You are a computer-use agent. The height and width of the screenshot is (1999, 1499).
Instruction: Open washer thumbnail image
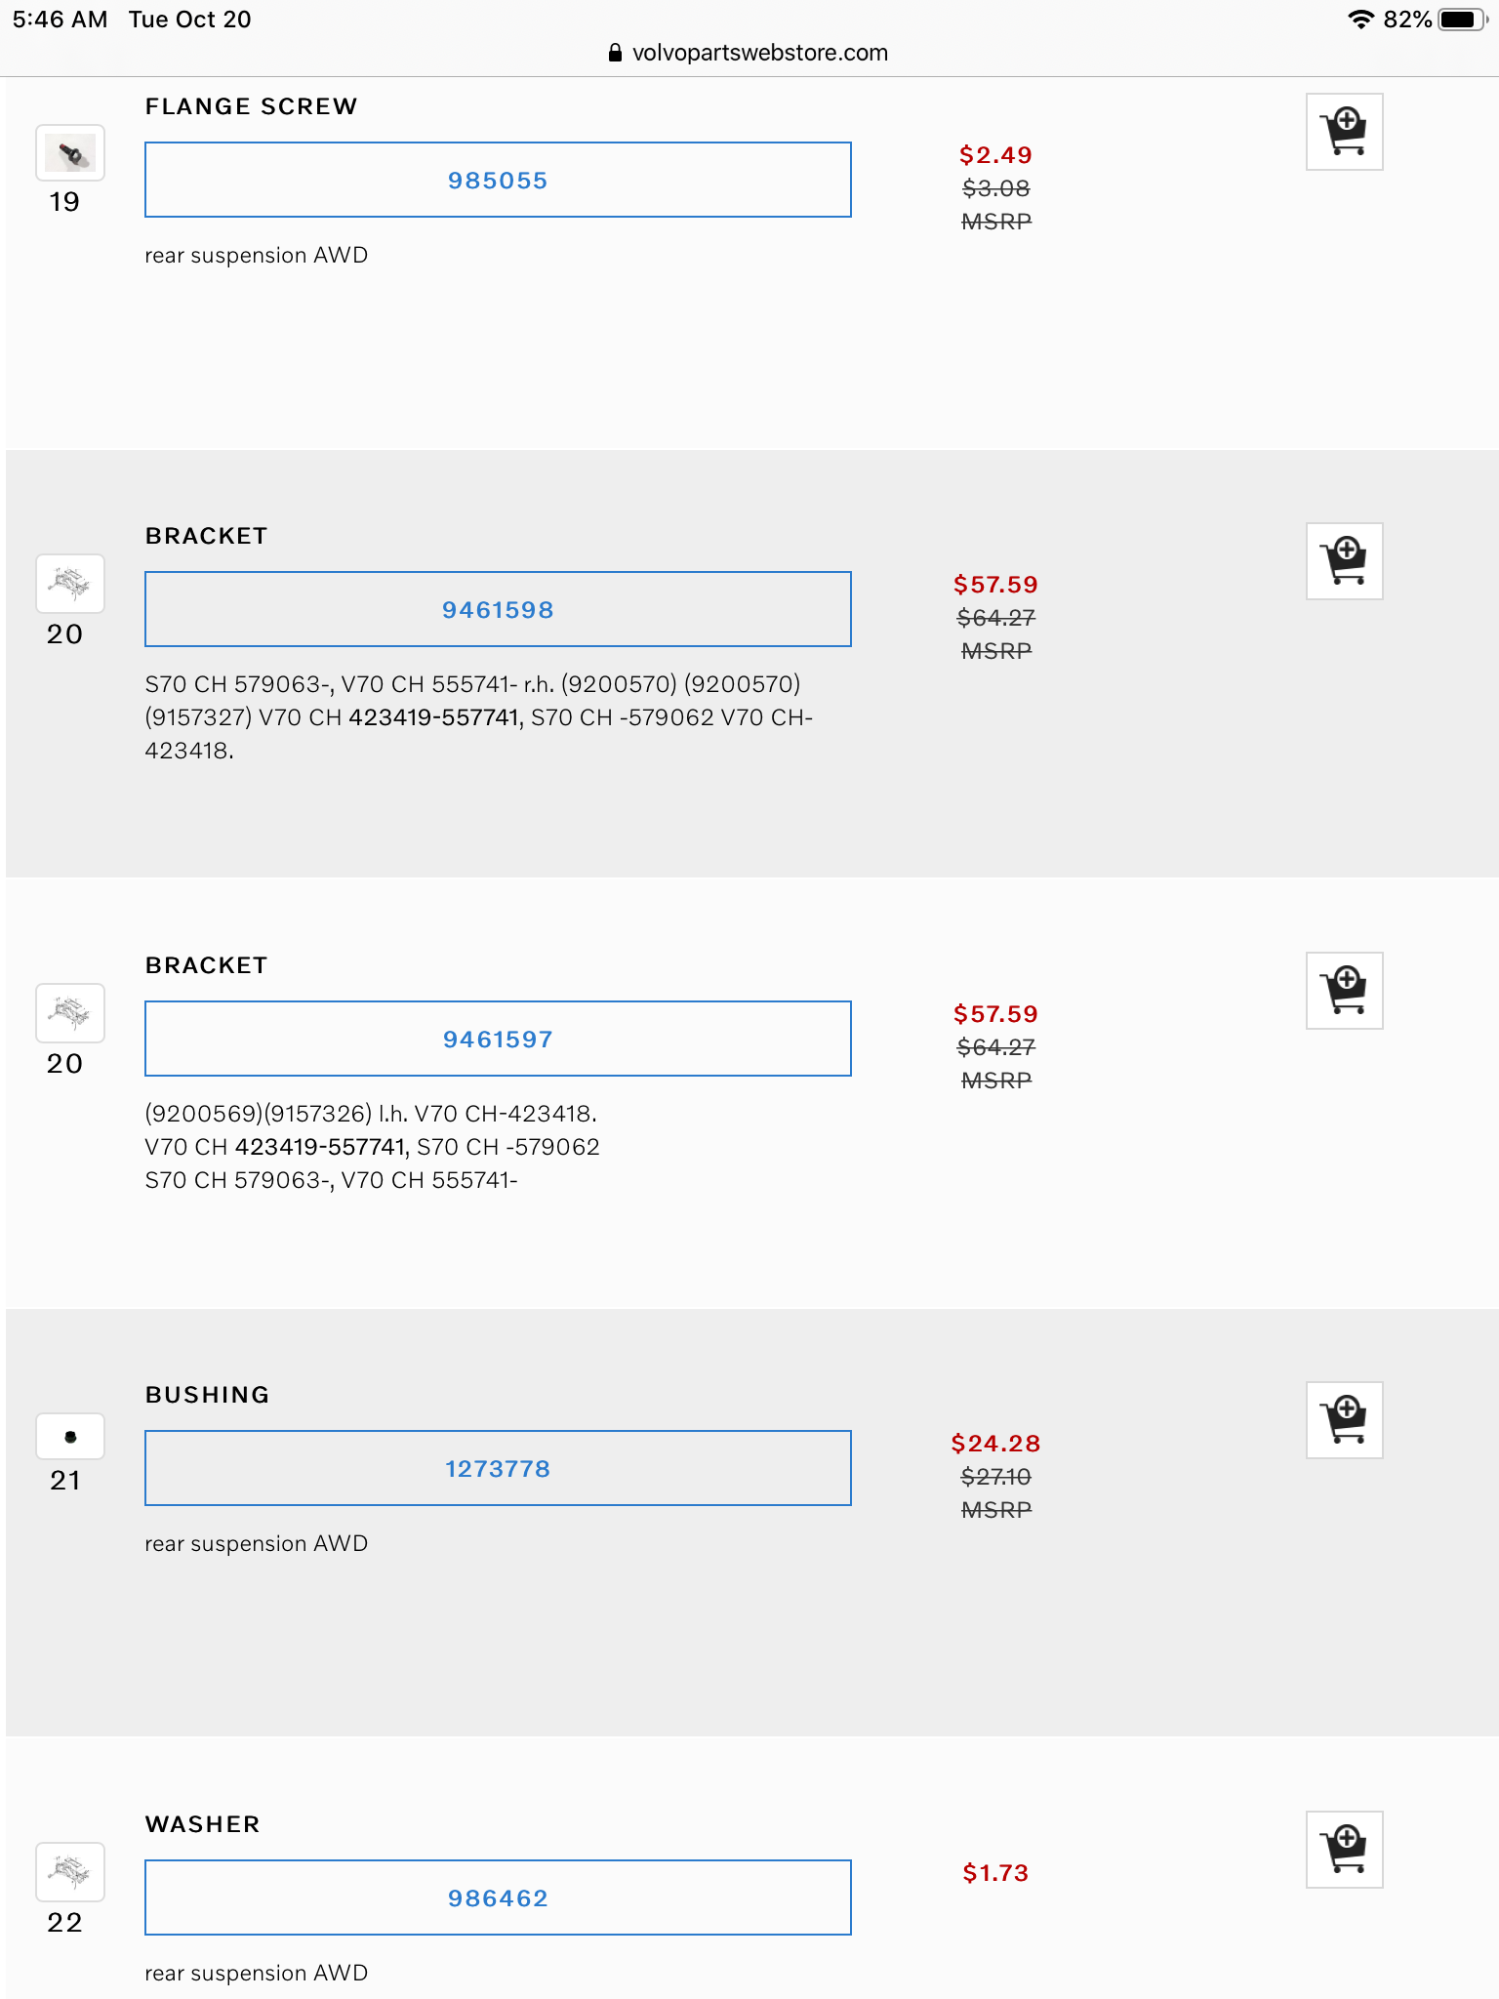coord(70,1872)
